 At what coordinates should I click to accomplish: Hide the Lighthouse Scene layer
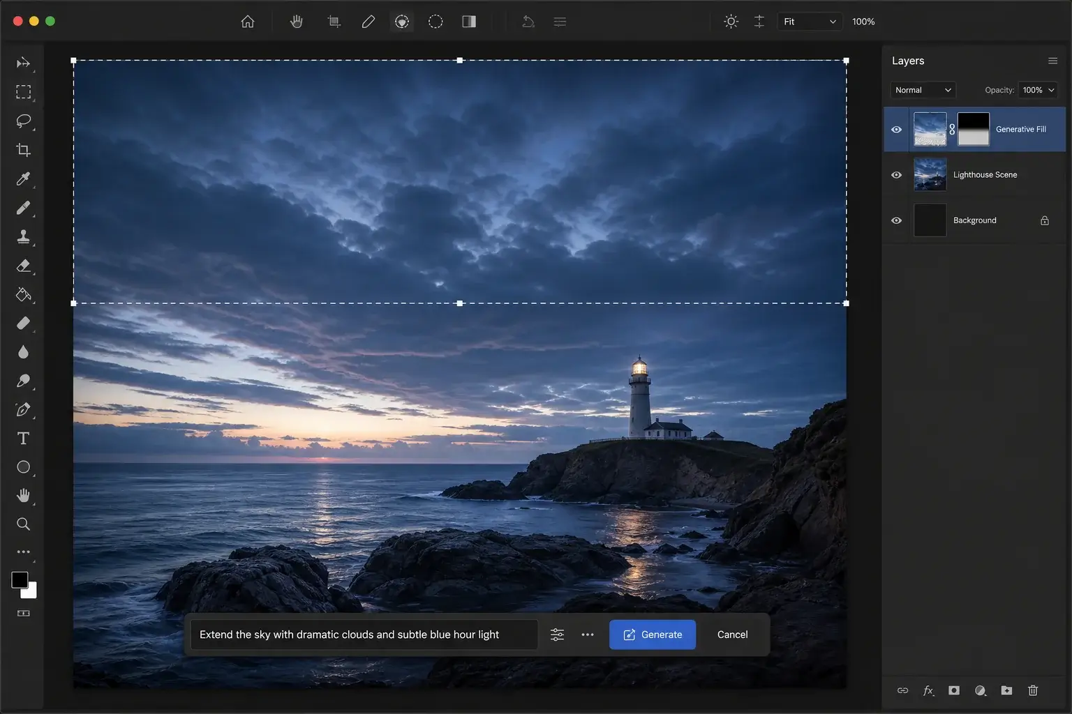(x=897, y=175)
